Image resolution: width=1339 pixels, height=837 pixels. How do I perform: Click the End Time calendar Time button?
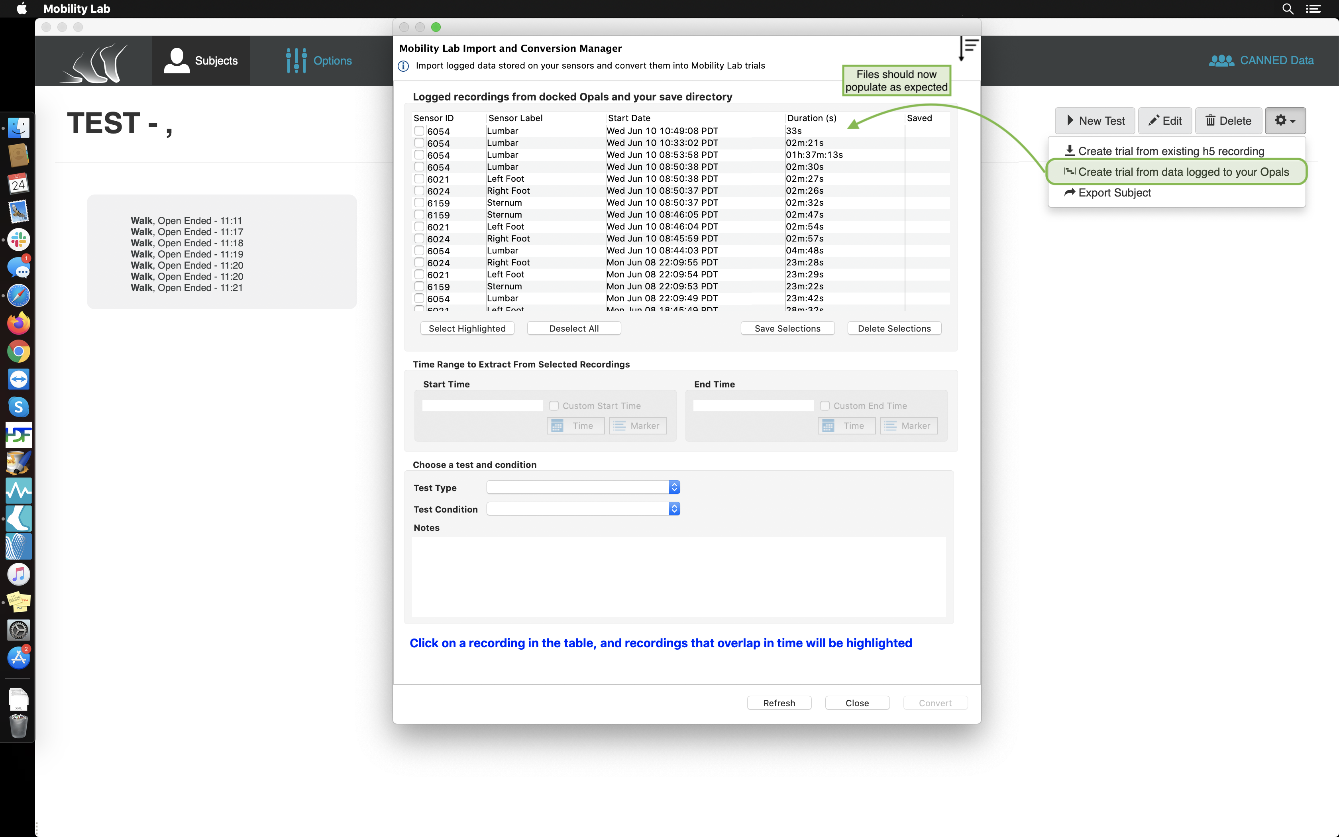pyautogui.click(x=846, y=426)
